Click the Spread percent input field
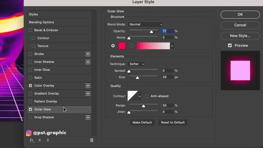The image size is (263, 148). pos(168,71)
